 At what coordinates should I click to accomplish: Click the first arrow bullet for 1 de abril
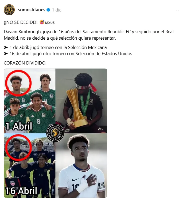[6, 47]
